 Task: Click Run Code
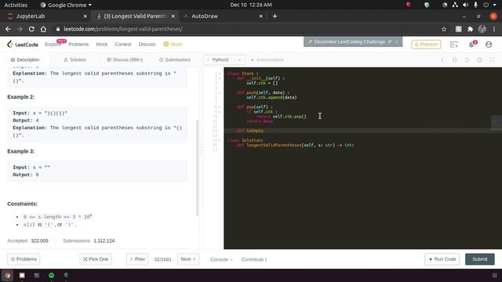click(442, 259)
